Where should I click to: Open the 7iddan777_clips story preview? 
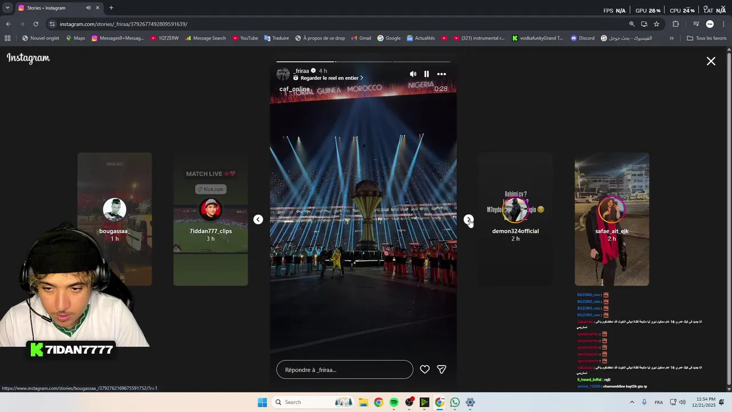coord(210,219)
